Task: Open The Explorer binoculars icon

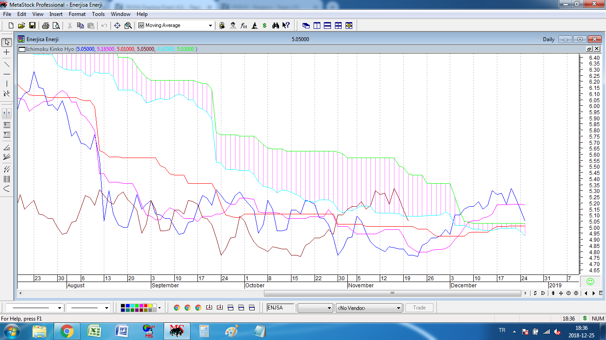Action: [275, 26]
